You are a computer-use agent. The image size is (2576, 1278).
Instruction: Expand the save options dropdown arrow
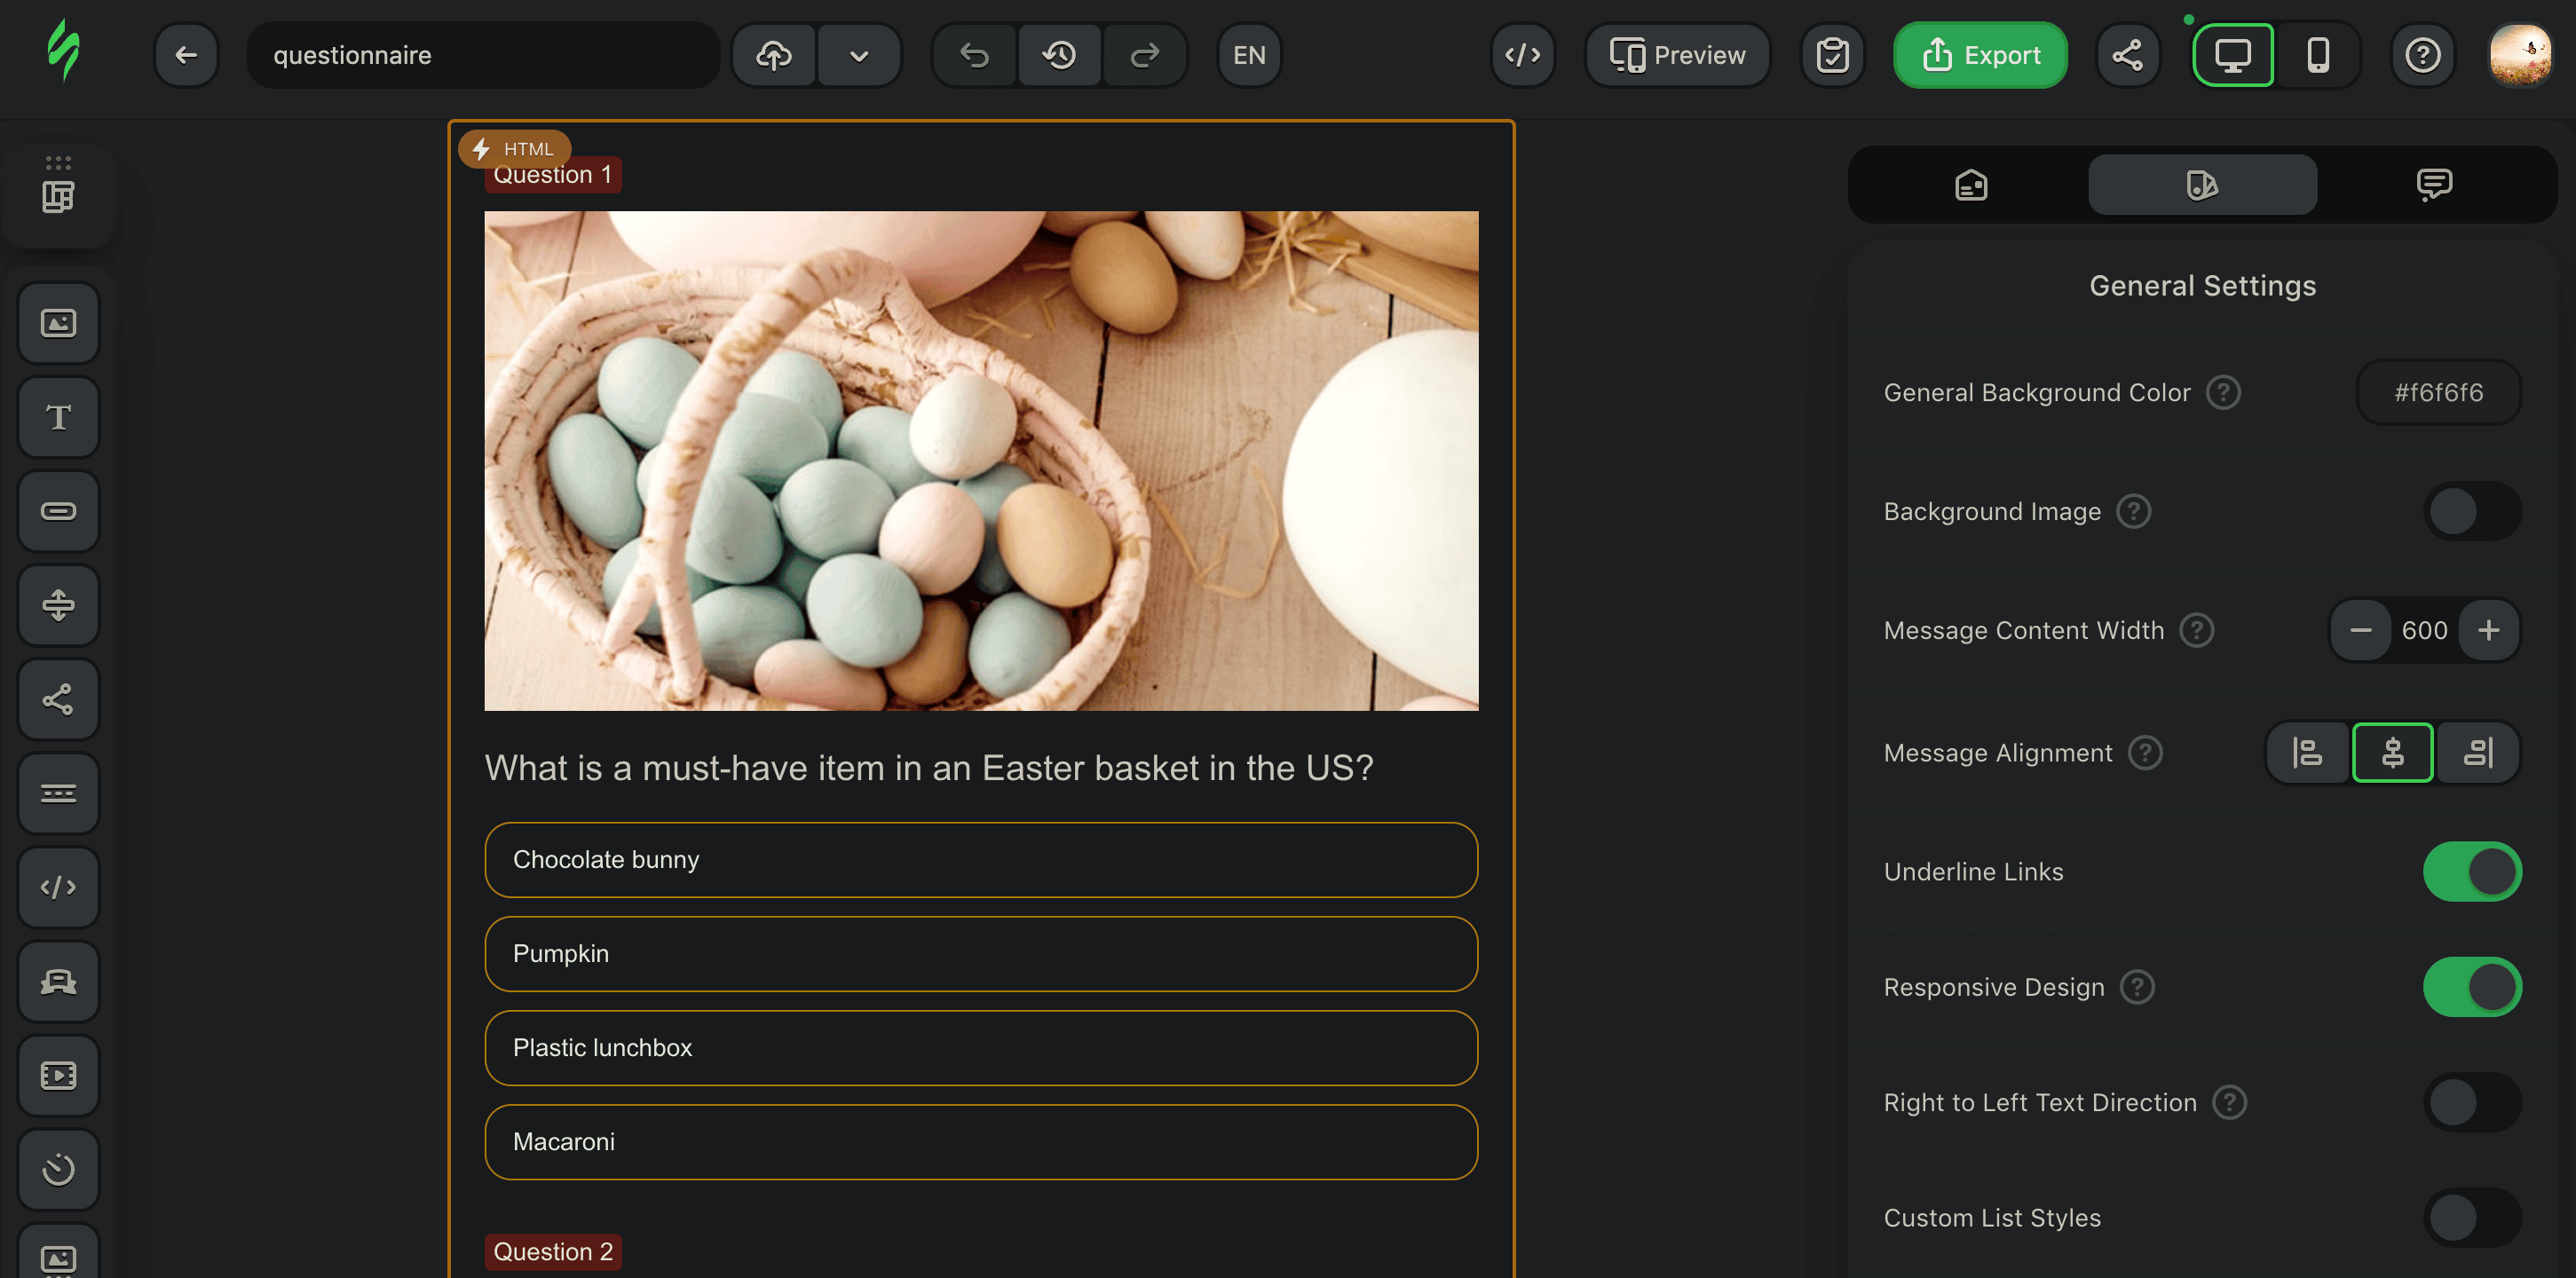[x=858, y=55]
